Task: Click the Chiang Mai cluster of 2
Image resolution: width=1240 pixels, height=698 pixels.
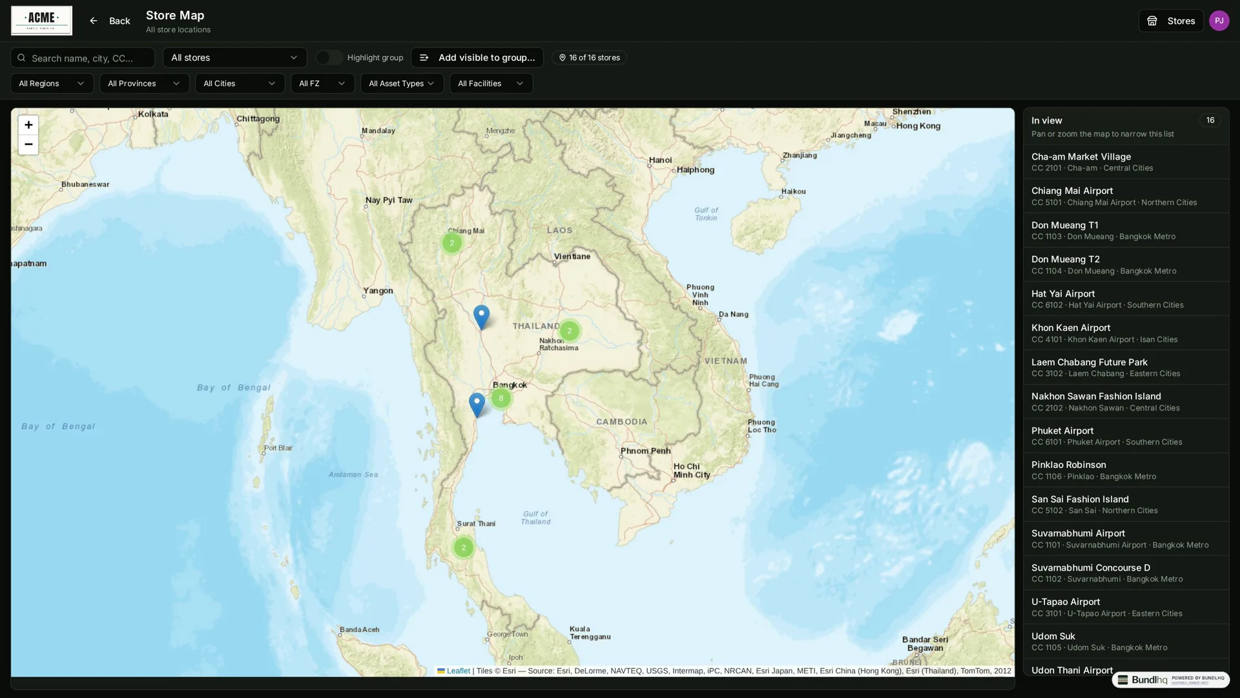Action: (x=451, y=243)
